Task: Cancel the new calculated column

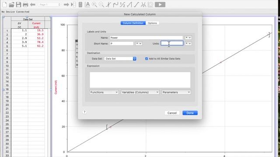Action: pos(172,113)
